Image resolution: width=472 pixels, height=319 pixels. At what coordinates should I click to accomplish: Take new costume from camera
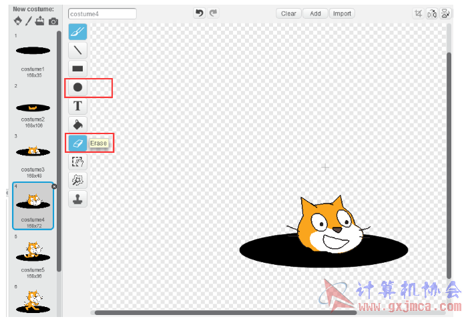(x=53, y=21)
